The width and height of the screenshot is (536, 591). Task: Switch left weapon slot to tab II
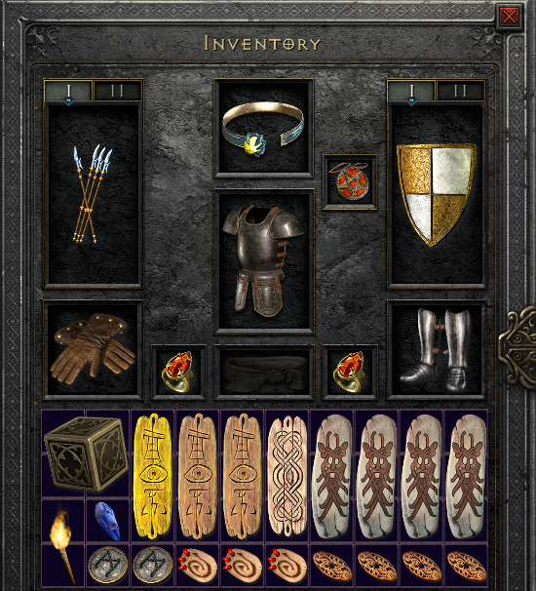click(x=117, y=91)
